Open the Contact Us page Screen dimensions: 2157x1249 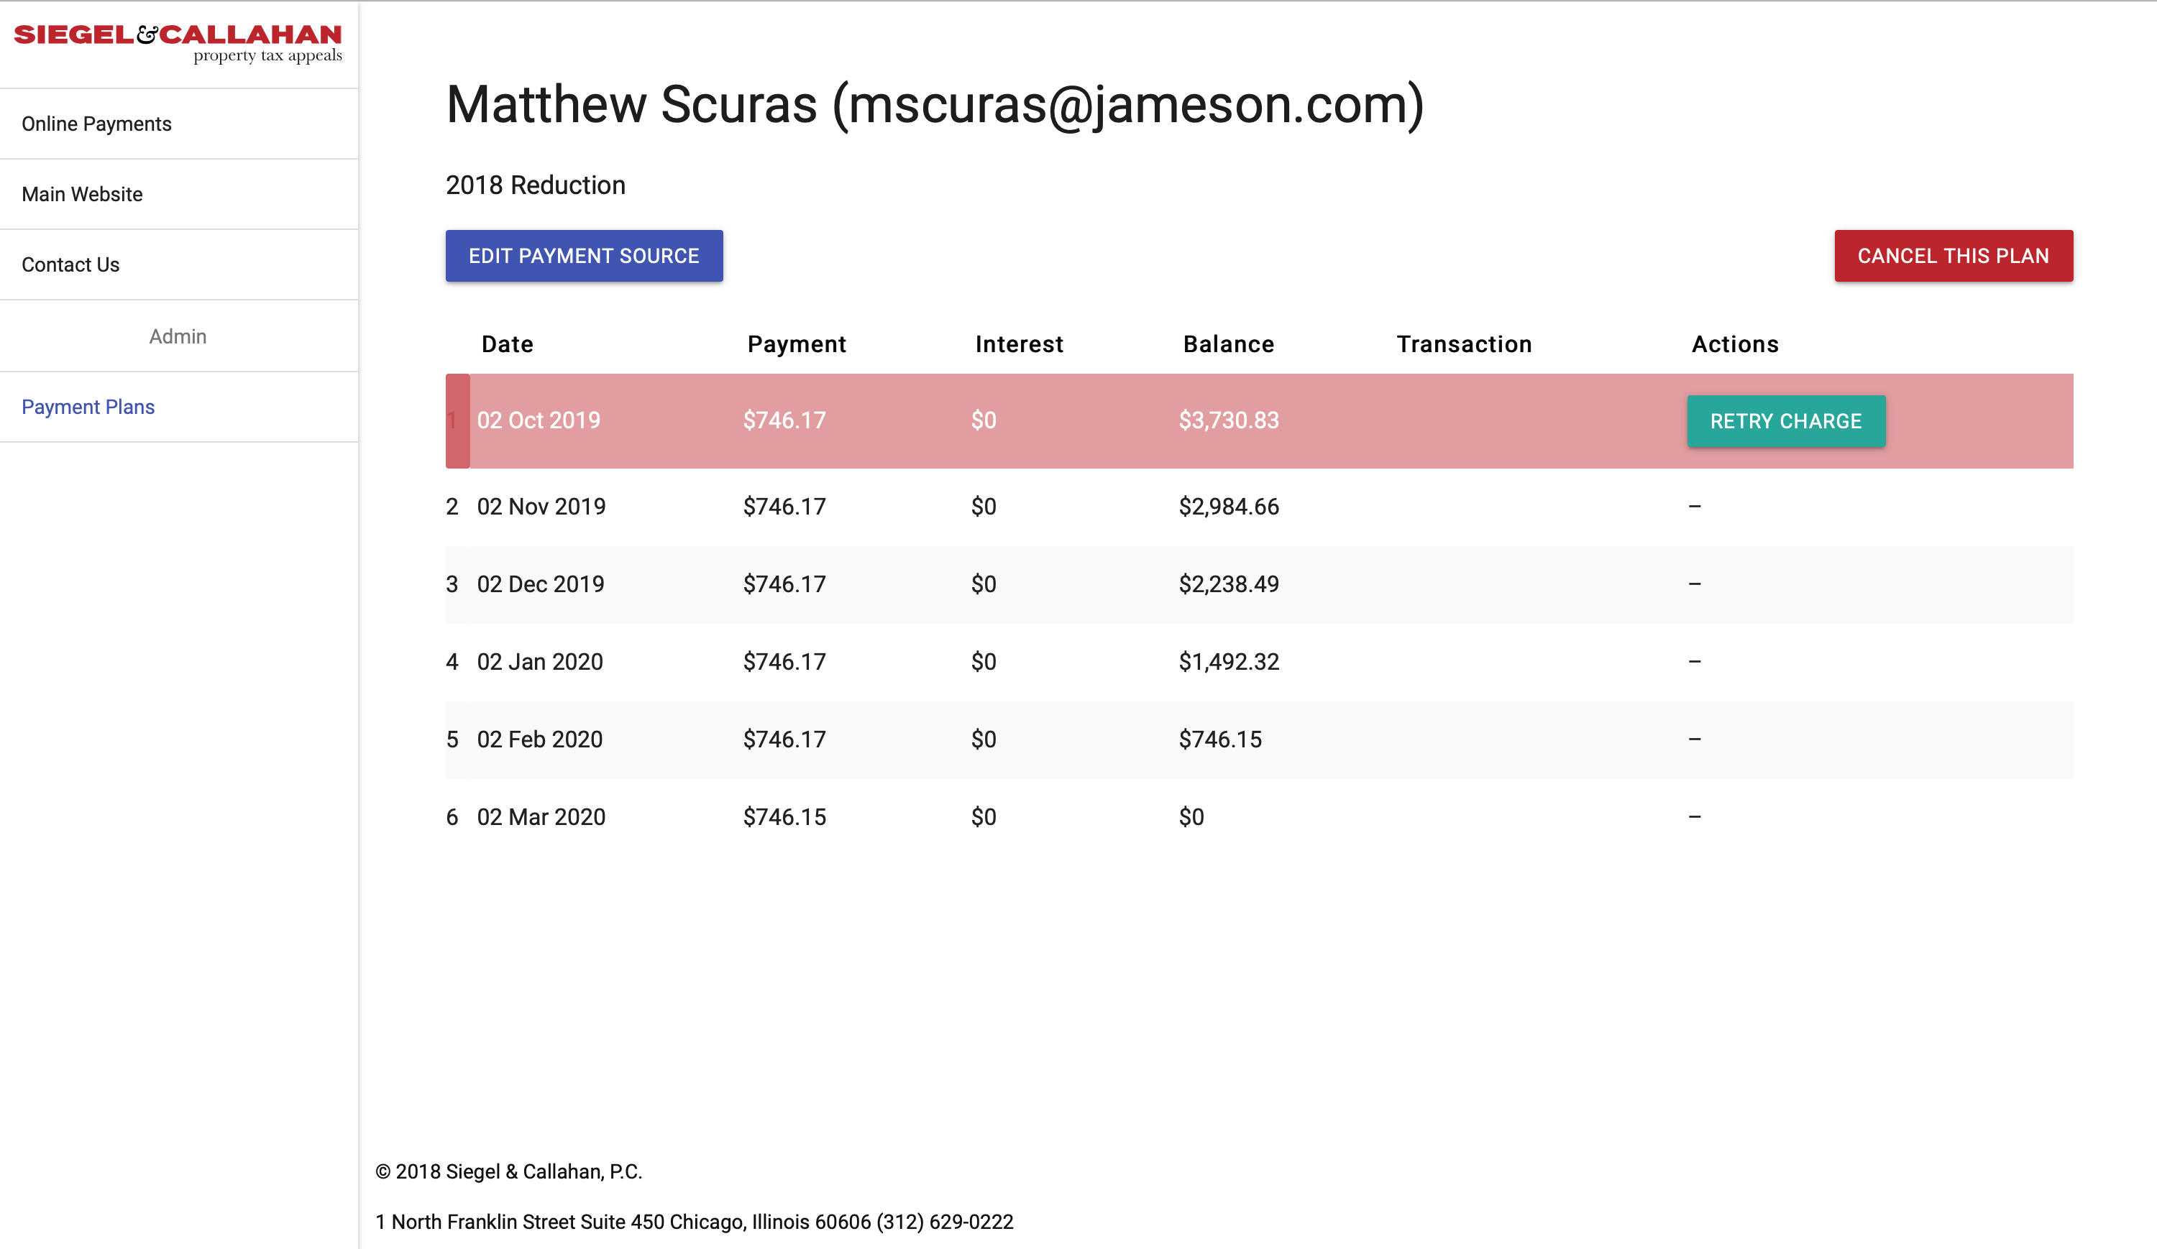coord(71,265)
